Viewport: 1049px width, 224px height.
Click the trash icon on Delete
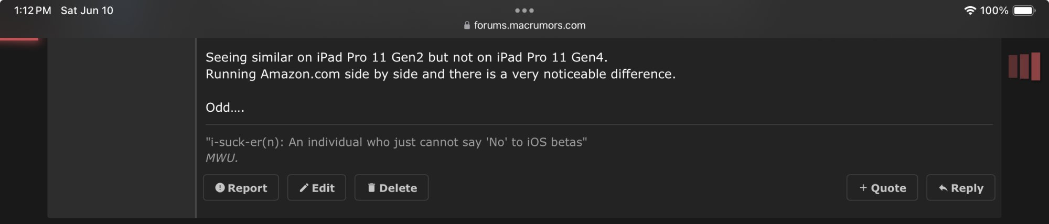pyautogui.click(x=371, y=188)
